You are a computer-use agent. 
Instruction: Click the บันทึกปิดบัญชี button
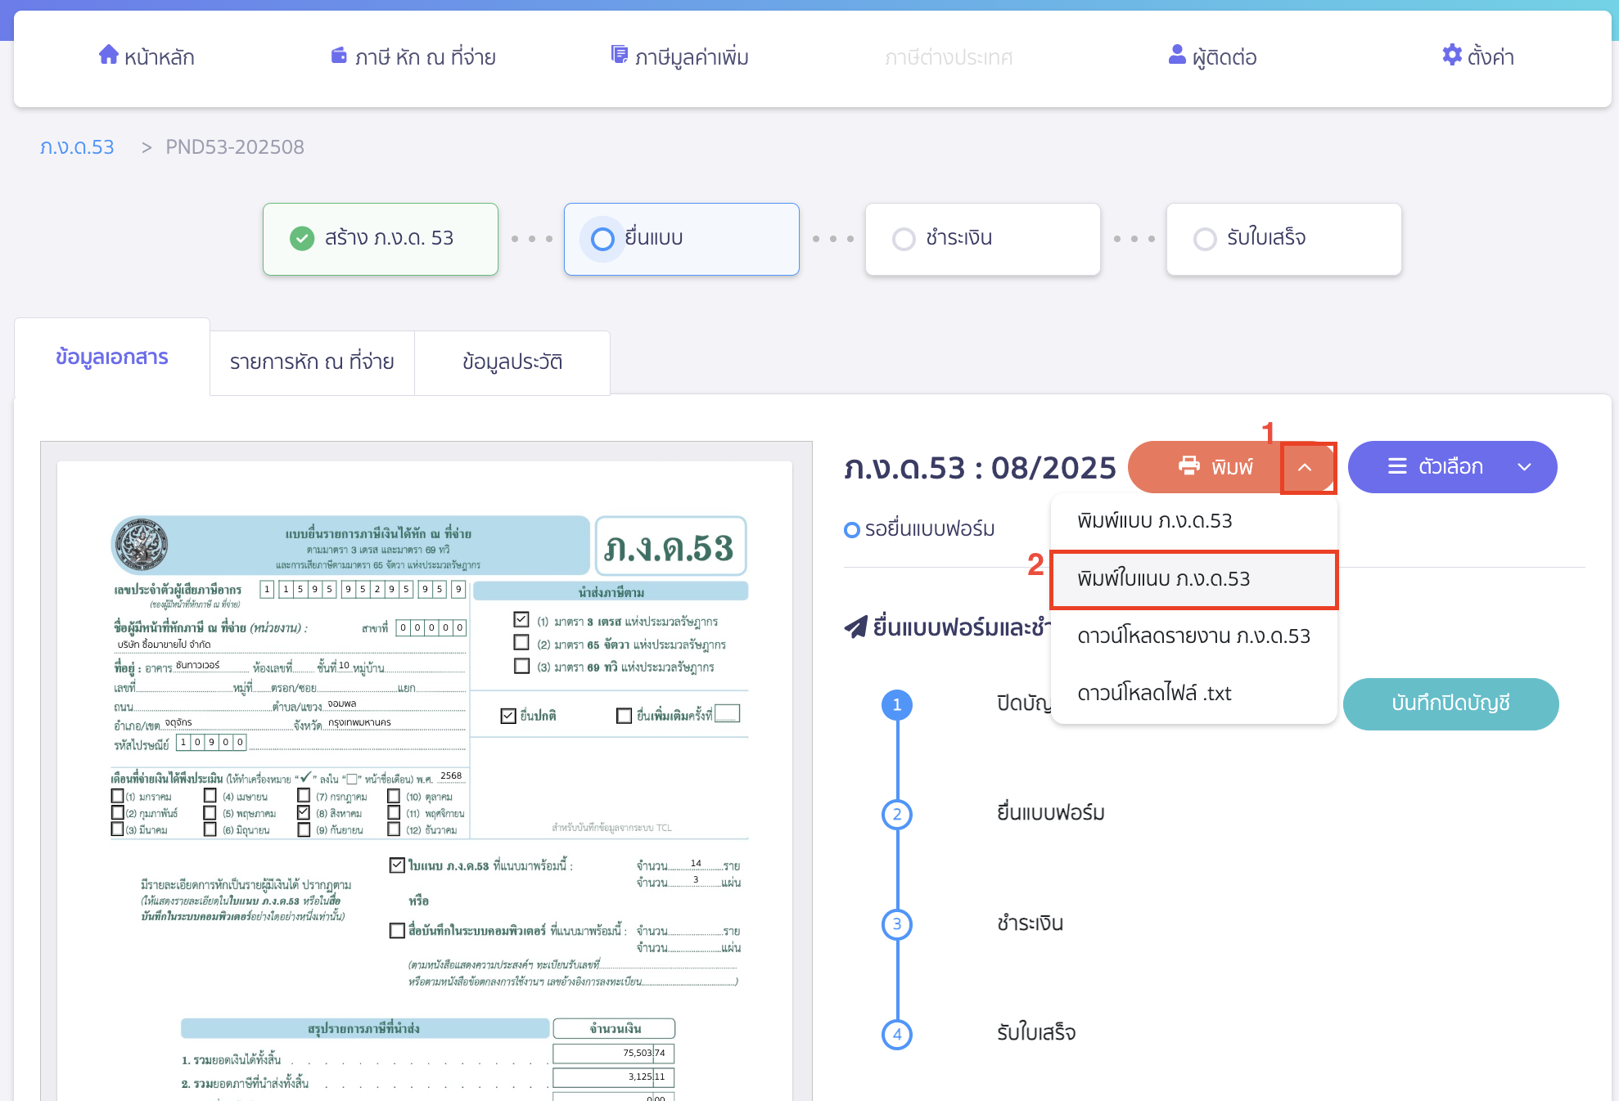[1450, 703]
